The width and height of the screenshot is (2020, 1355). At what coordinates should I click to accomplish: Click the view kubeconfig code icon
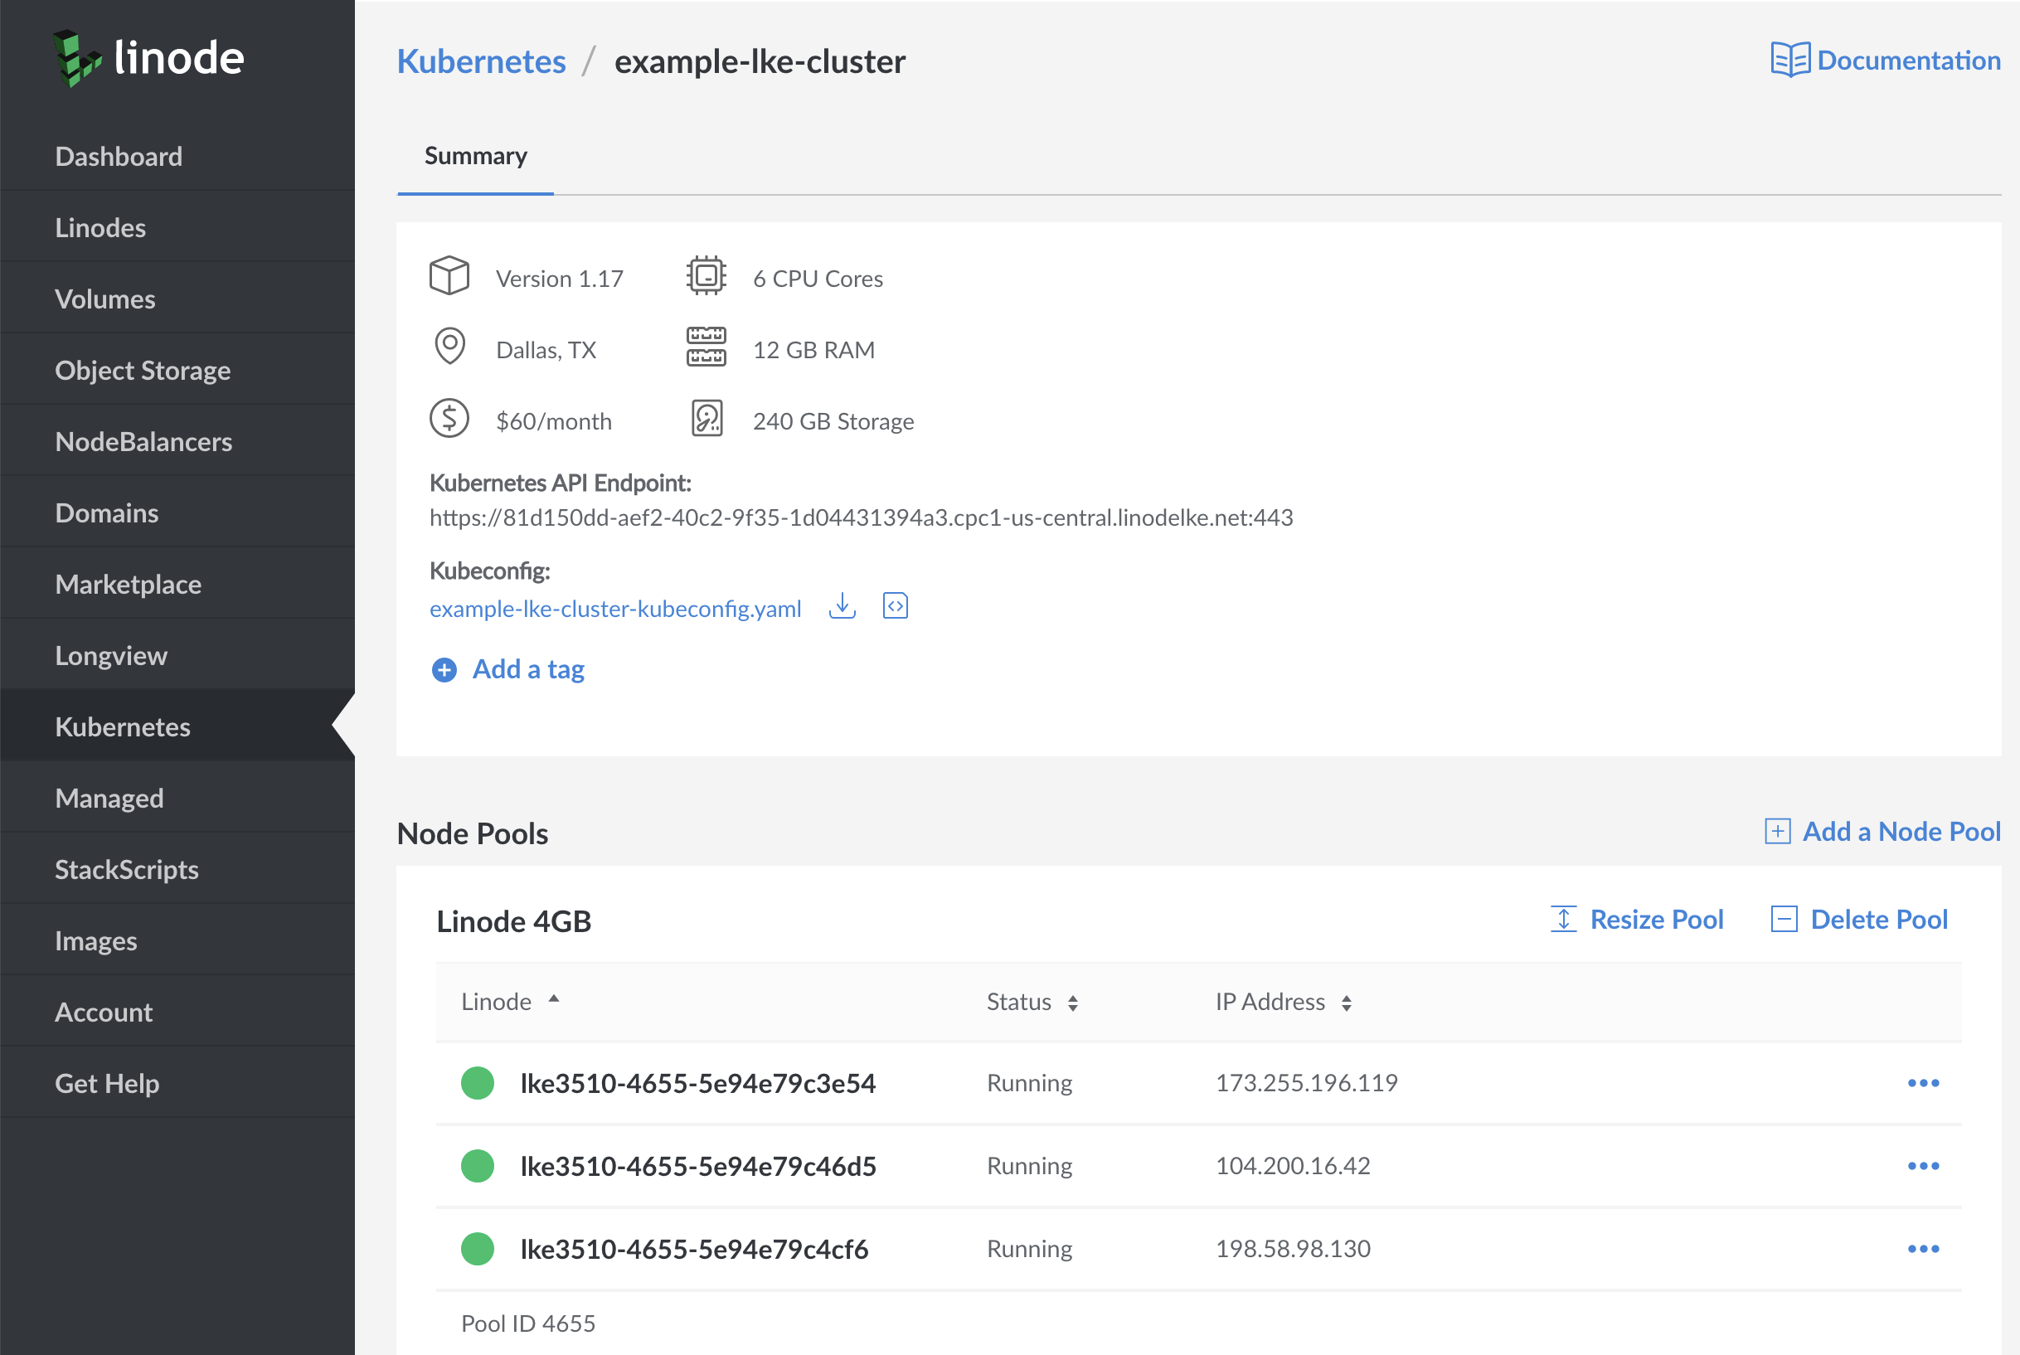coord(895,607)
